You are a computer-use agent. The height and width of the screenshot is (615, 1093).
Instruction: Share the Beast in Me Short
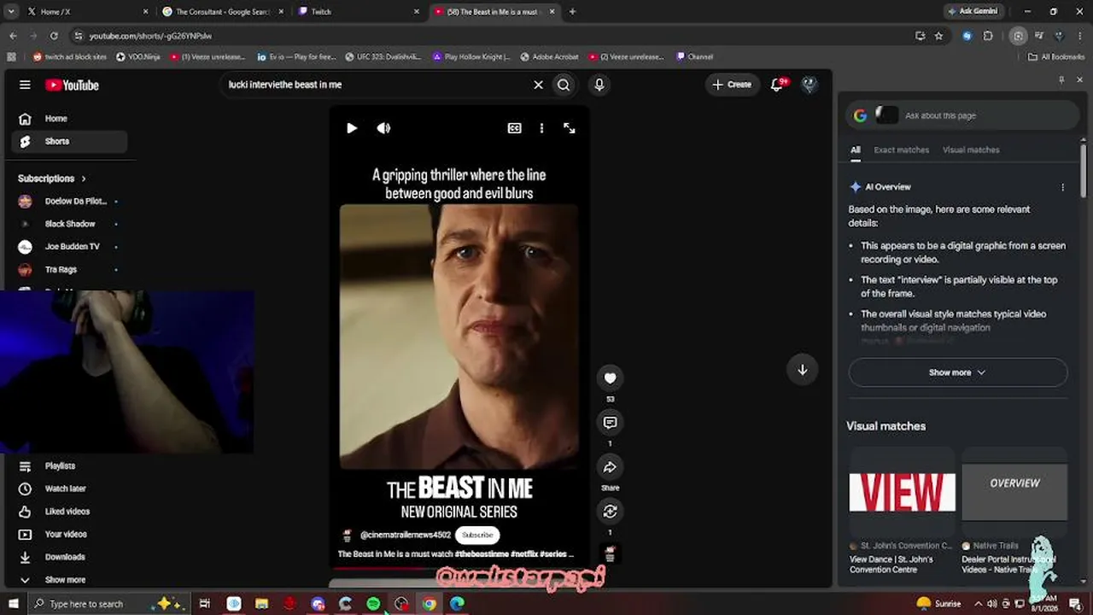pyautogui.click(x=610, y=467)
